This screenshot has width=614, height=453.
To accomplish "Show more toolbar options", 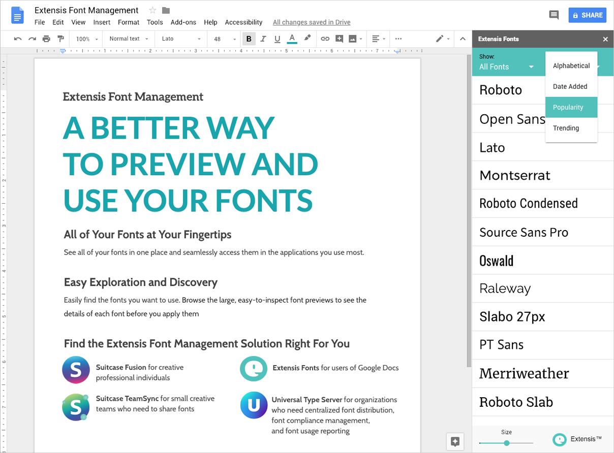I will 398,39.
